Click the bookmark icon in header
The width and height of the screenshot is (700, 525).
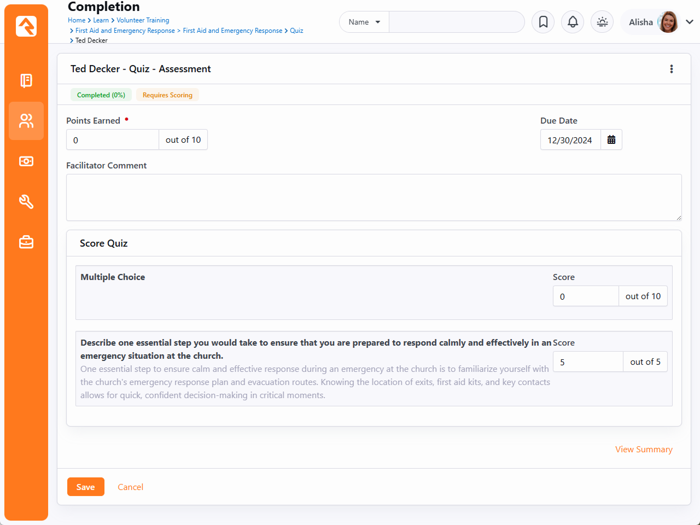click(543, 22)
